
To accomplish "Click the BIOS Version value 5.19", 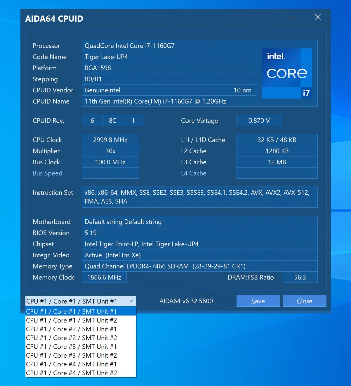I will click(x=200, y=233).
